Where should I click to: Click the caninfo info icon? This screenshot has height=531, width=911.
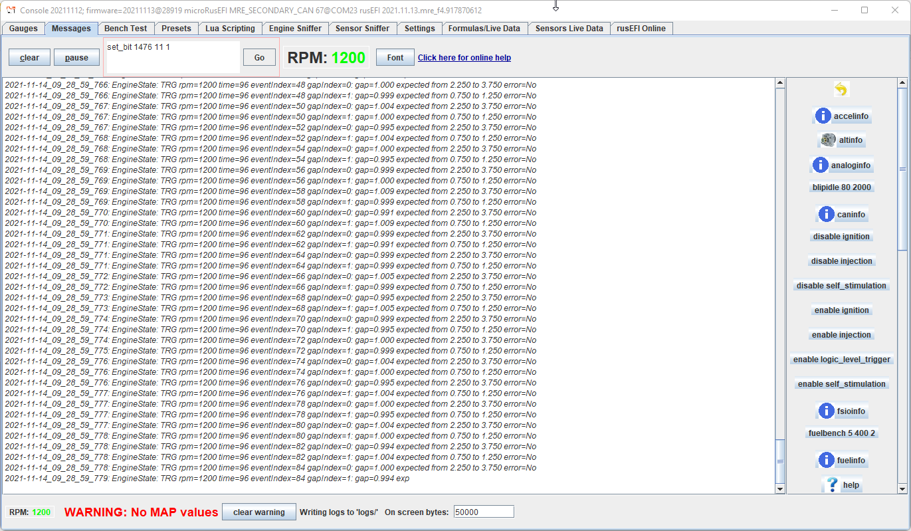click(x=826, y=214)
